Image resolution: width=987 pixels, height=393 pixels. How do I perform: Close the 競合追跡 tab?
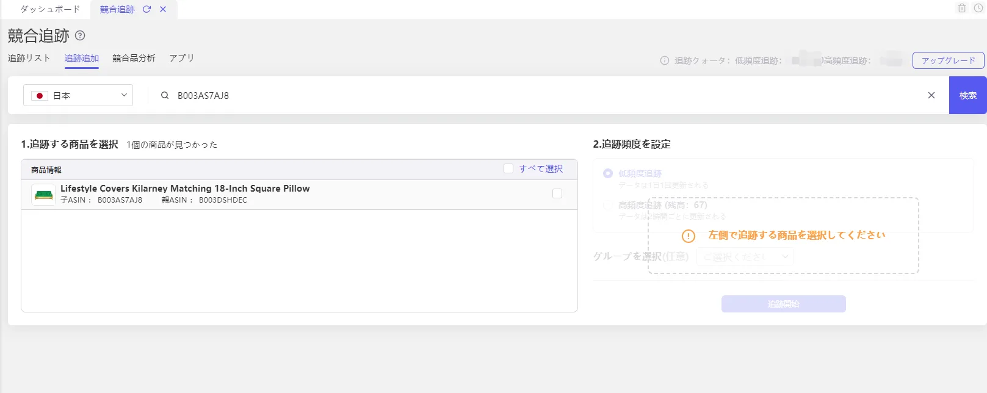163,9
